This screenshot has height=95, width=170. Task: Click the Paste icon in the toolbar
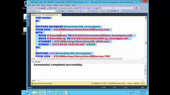(x=76, y=8)
